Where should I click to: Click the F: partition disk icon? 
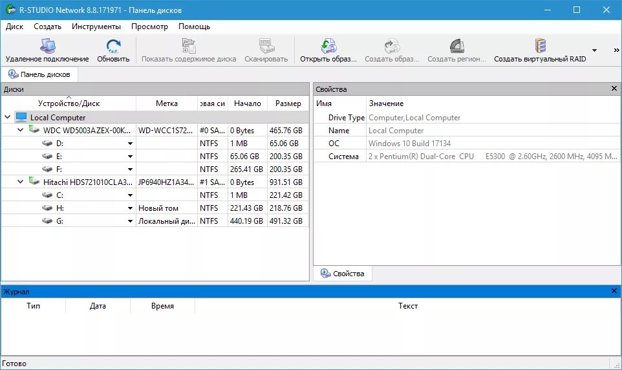click(47, 169)
